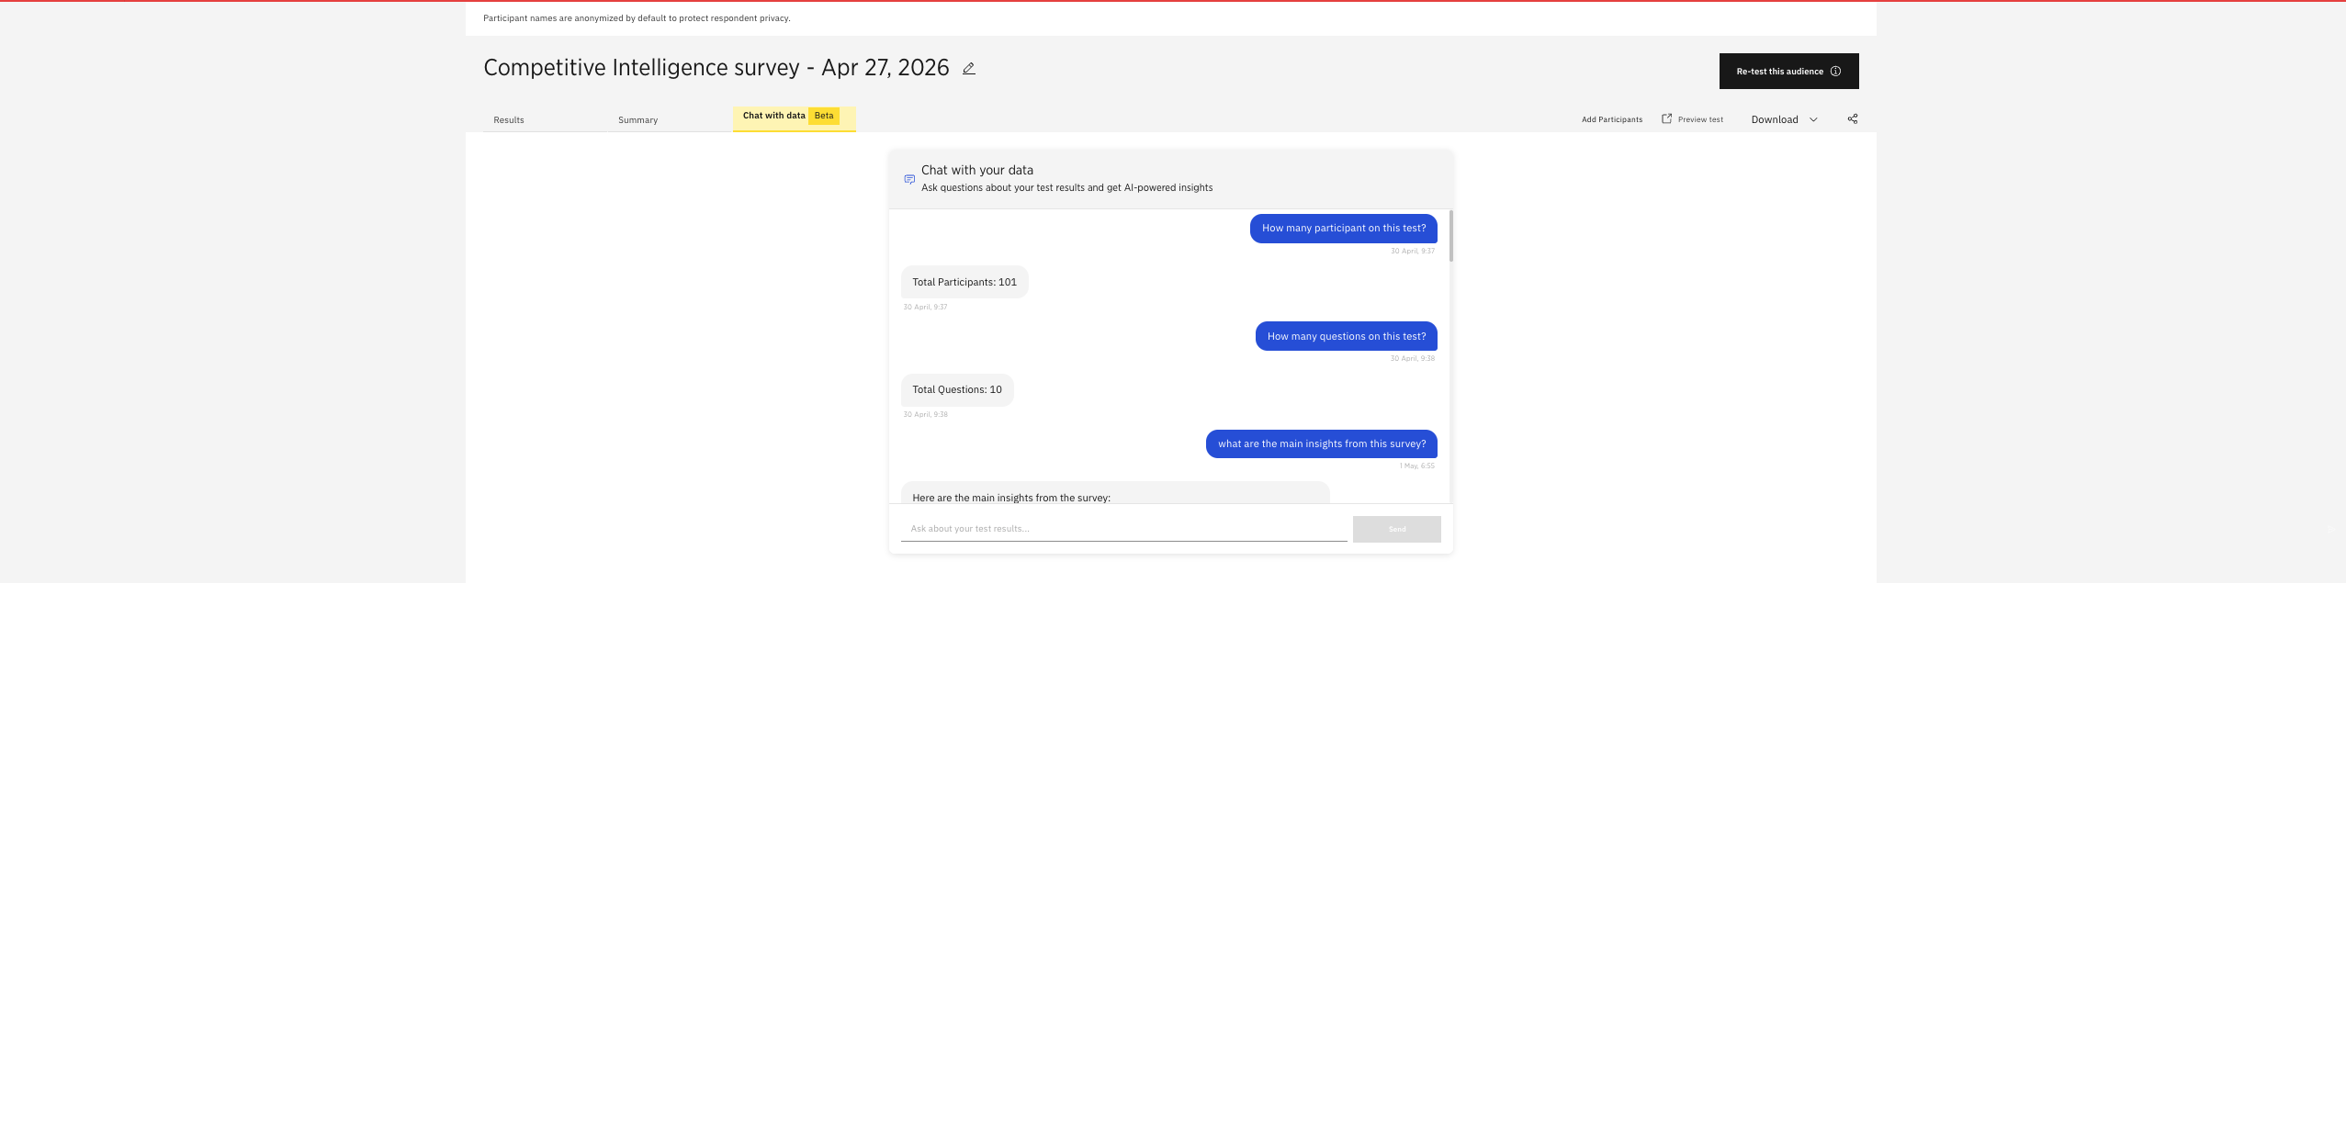Click the 'Total Questions: 10' reply
Image resolution: width=2346 pixels, height=1122 pixels.
coord(957,390)
